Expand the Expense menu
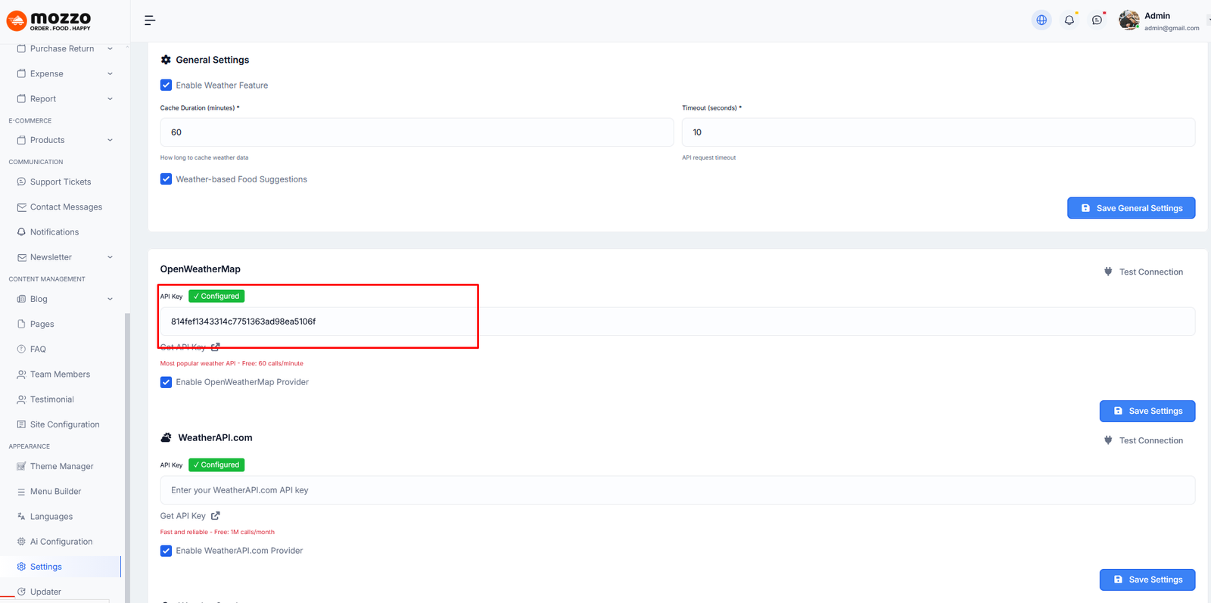The height and width of the screenshot is (603, 1211). tap(64, 73)
